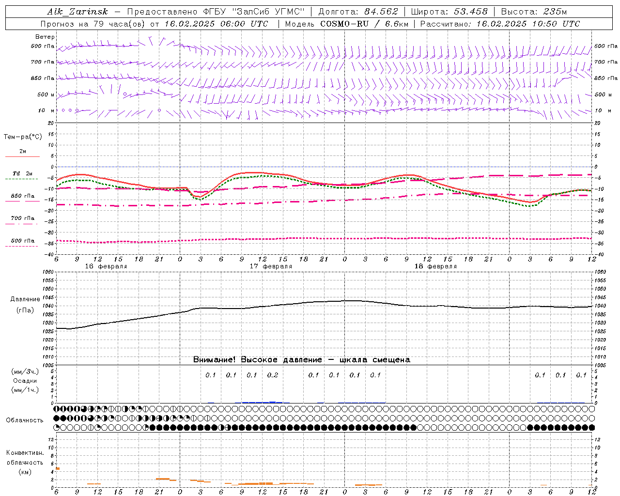Viewport: 620px width, 496px height.
Task: Click the 0.2 precipitation amount value
Action: pos(273,375)
